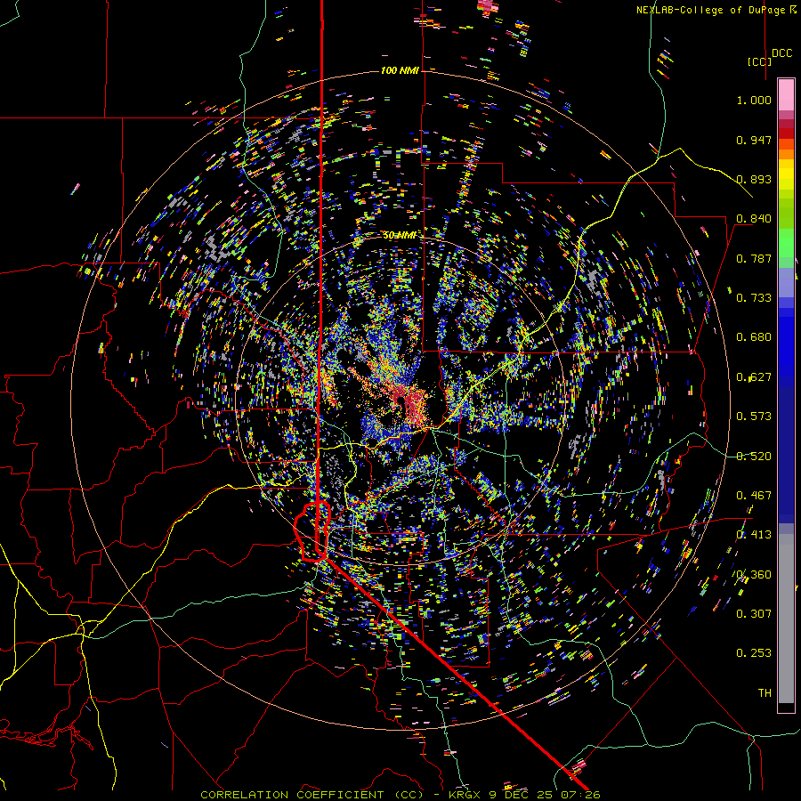
Task: Click the CORRELATION COEFFICIENT (CC) caption text
Action: 311,795
